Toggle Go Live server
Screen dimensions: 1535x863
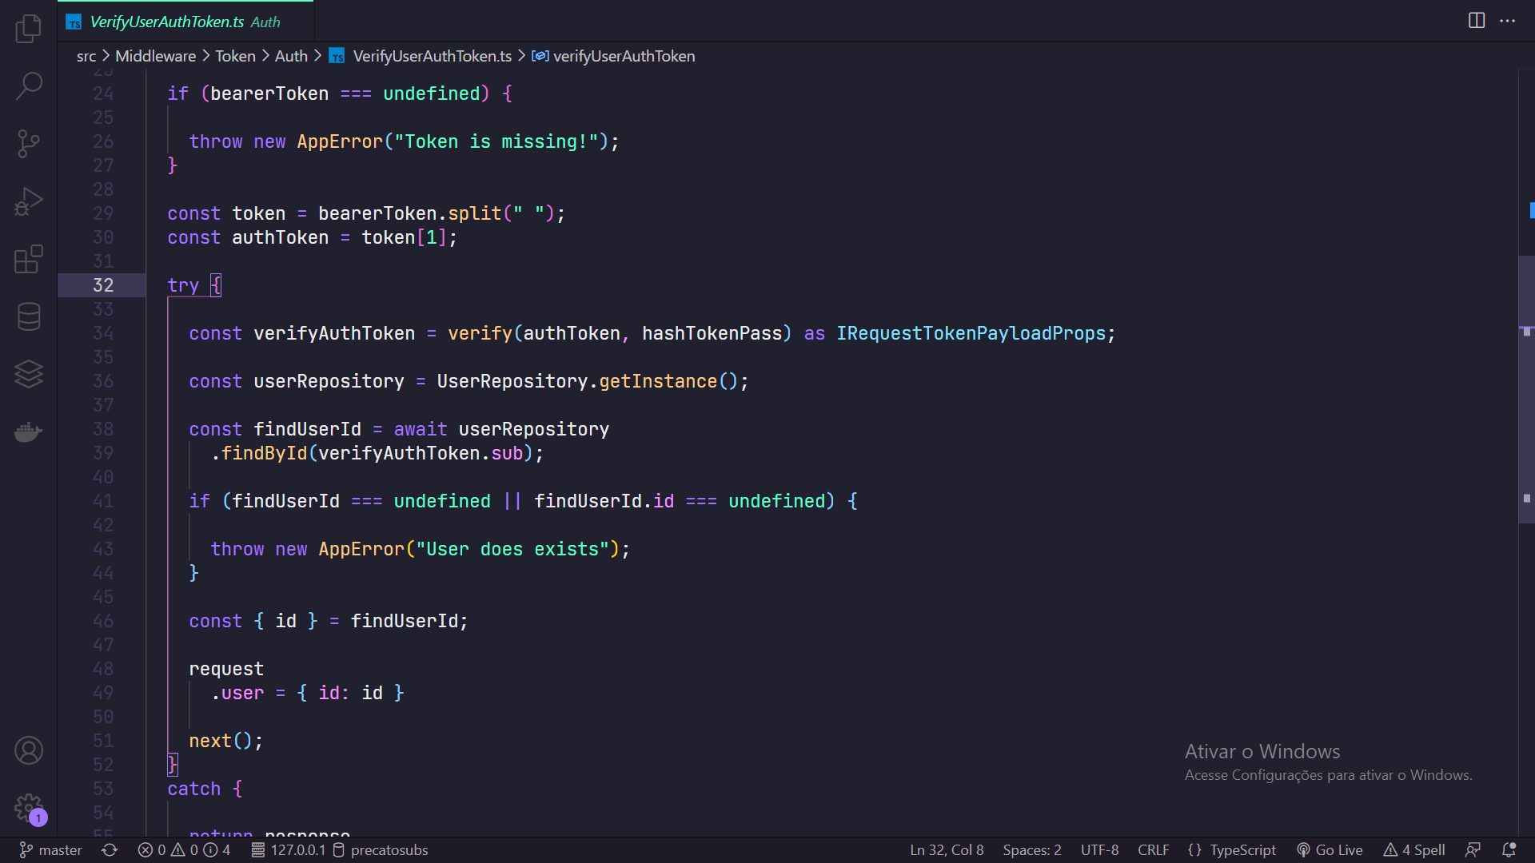1330,850
